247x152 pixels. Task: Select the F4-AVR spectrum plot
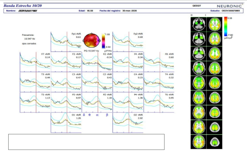(128, 62)
